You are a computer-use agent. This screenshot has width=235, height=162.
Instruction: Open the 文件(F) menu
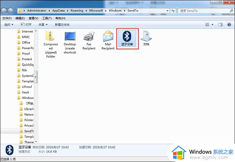[x=7, y=18]
